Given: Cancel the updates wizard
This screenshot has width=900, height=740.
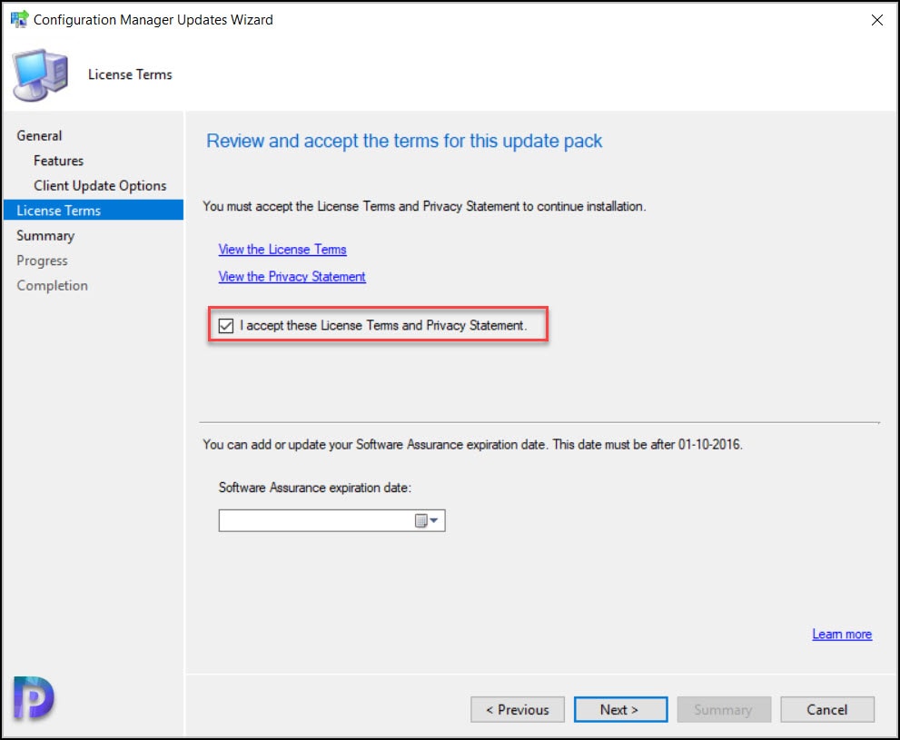Looking at the screenshot, I should coord(827,710).
